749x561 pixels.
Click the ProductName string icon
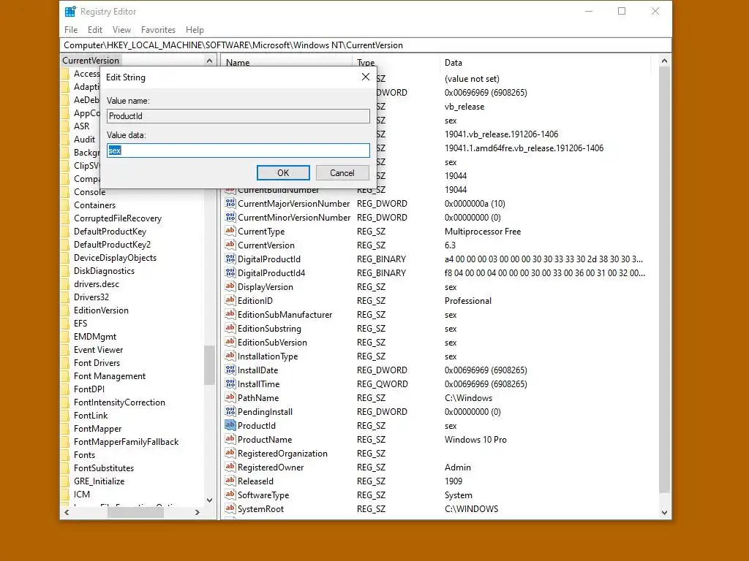click(230, 439)
